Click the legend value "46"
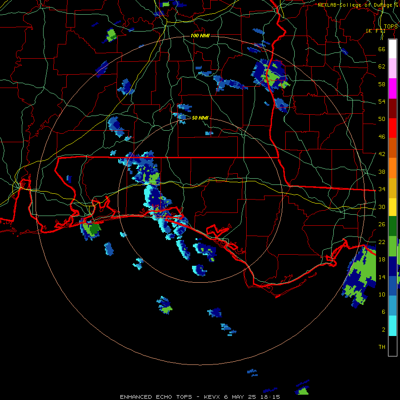400x400 pixels. tap(382, 137)
